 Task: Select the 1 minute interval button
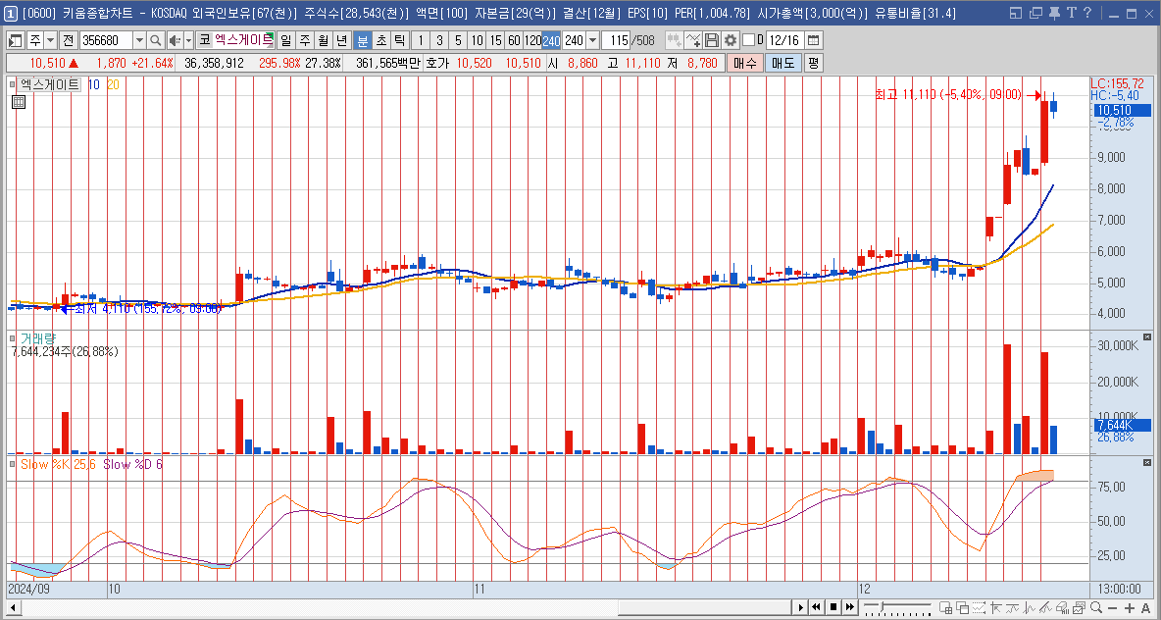(x=421, y=40)
